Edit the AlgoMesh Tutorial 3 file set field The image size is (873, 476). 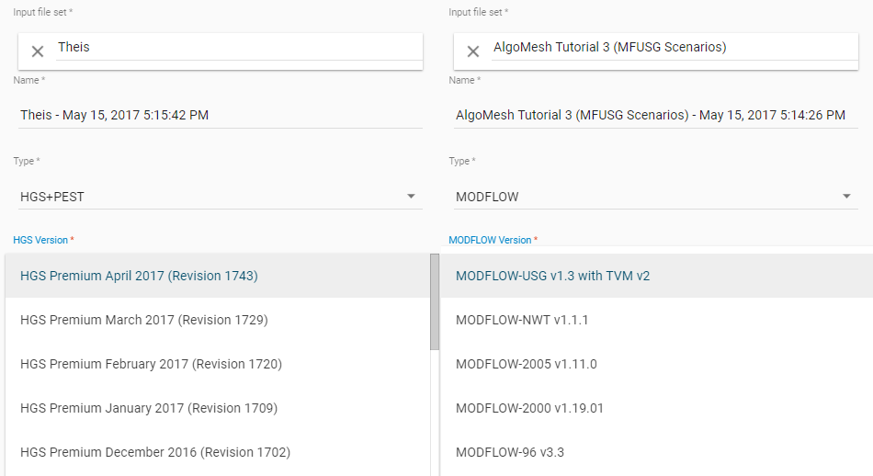click(x=675, y=48)
